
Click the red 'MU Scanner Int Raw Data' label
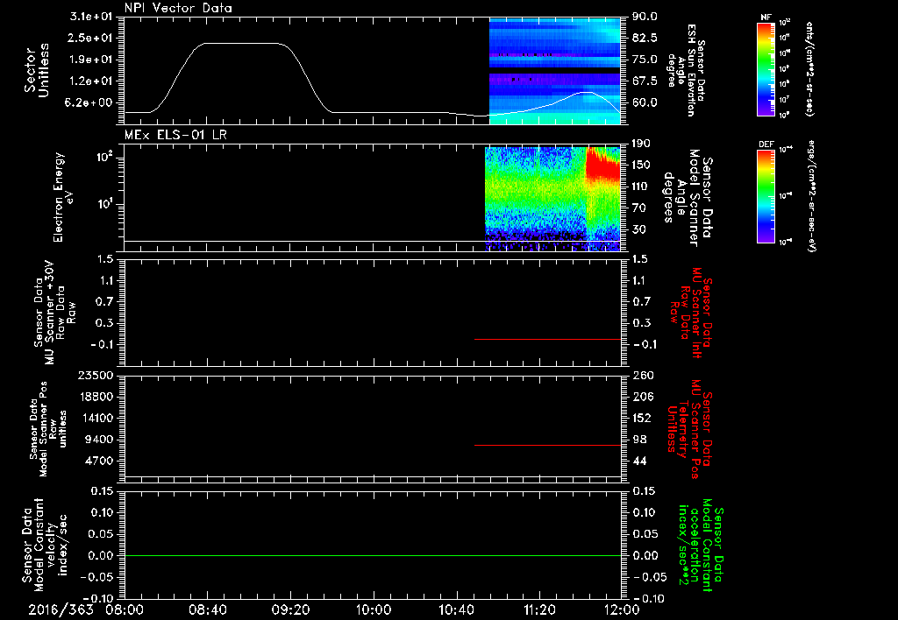click(691, 313)
